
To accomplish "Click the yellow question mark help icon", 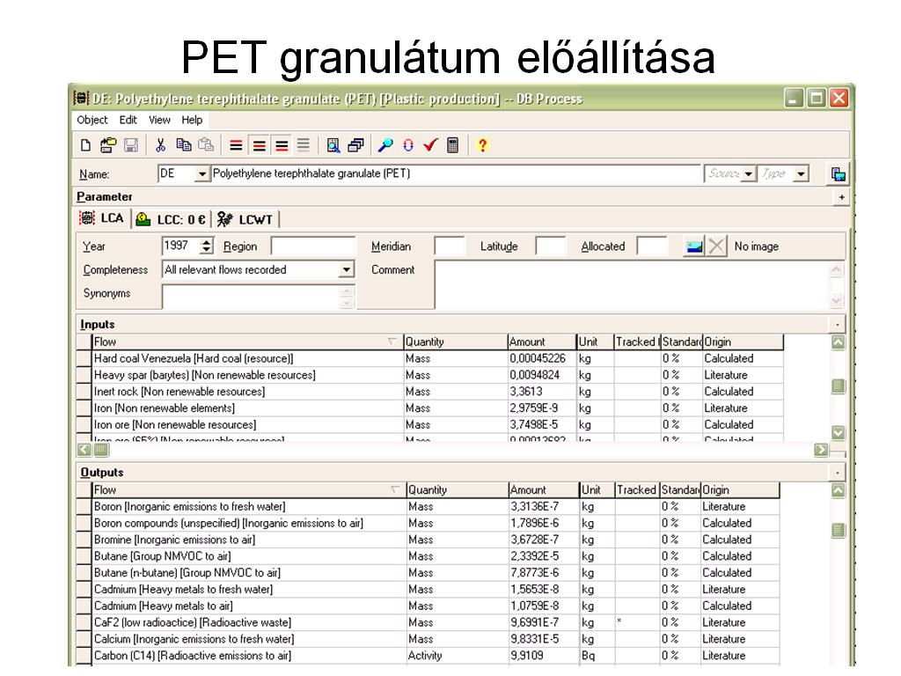I will pos(483,145).
